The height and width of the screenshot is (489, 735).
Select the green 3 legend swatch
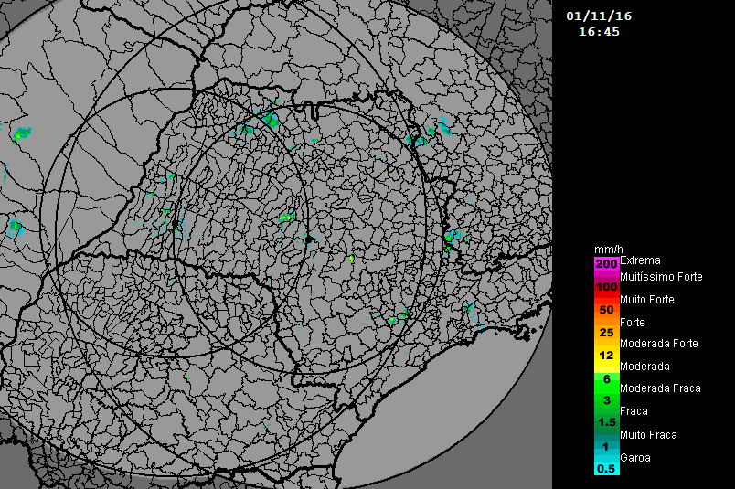pyautogui.click(x=606, y=400)
